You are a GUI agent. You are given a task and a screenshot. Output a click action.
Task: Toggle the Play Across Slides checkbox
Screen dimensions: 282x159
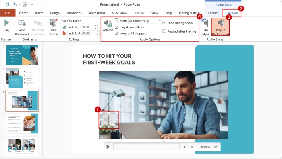coord(117,27)
